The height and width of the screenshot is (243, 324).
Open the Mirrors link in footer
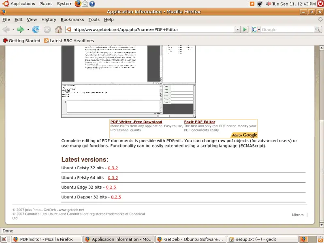click(x=298, y=215)
